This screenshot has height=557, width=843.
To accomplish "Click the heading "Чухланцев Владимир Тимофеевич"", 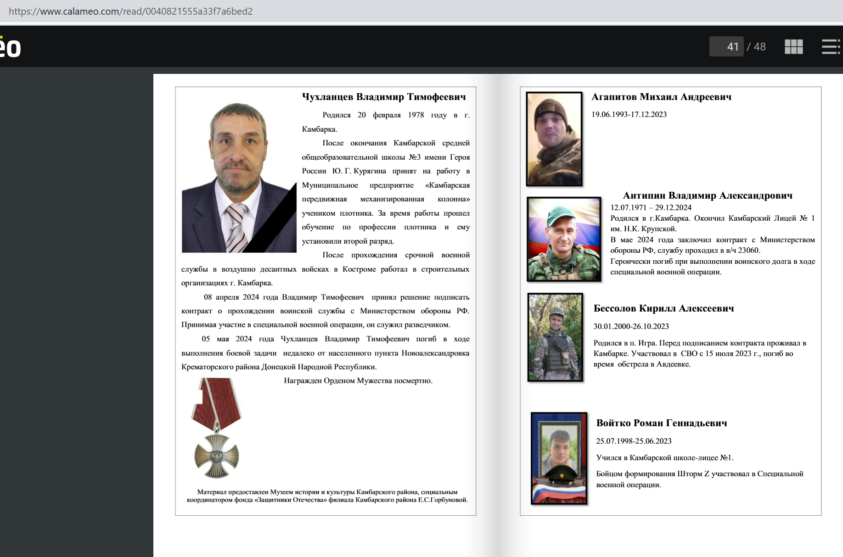I will tap(384, 97).
